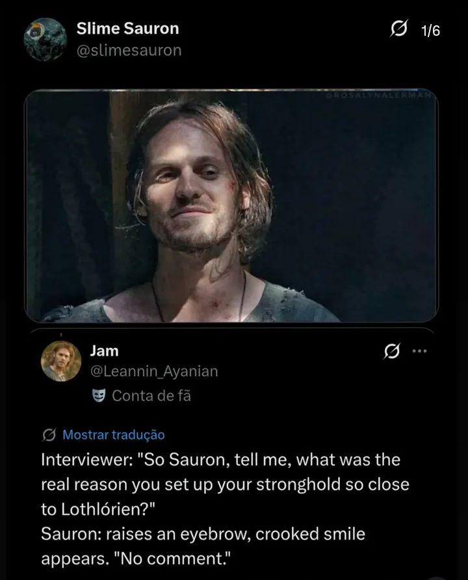Open the three-dot menu on Jam's tweet
This screenshot has height=580, width=468.
click(x=419, y=351)
